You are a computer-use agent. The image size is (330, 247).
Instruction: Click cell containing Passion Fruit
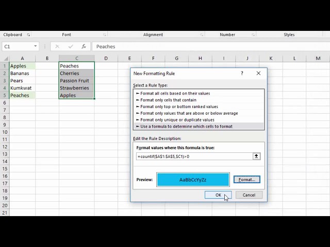coord(77,81)
